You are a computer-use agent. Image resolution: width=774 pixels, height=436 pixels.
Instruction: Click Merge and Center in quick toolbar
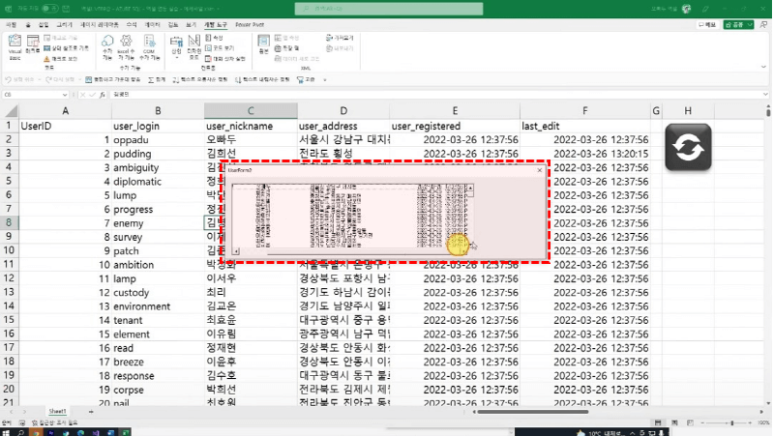[112, 79]
